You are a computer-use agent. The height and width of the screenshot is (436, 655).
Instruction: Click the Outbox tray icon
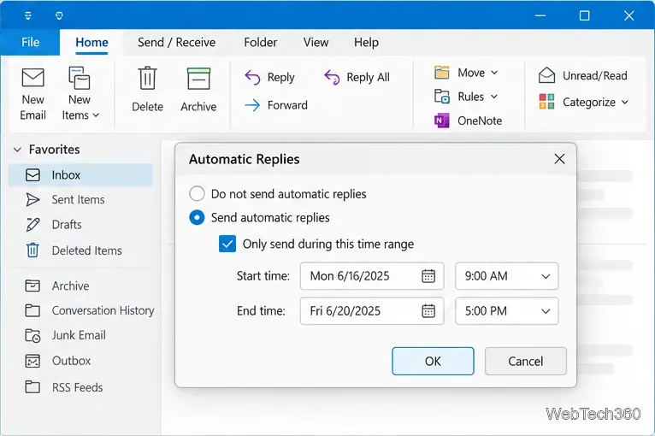pyautogui.click(x=32, y=361)
